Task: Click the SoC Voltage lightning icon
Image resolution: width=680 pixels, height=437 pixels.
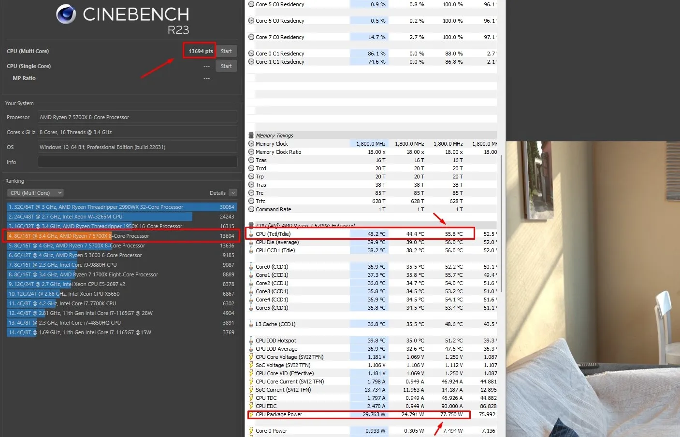Action: (251, 365)
